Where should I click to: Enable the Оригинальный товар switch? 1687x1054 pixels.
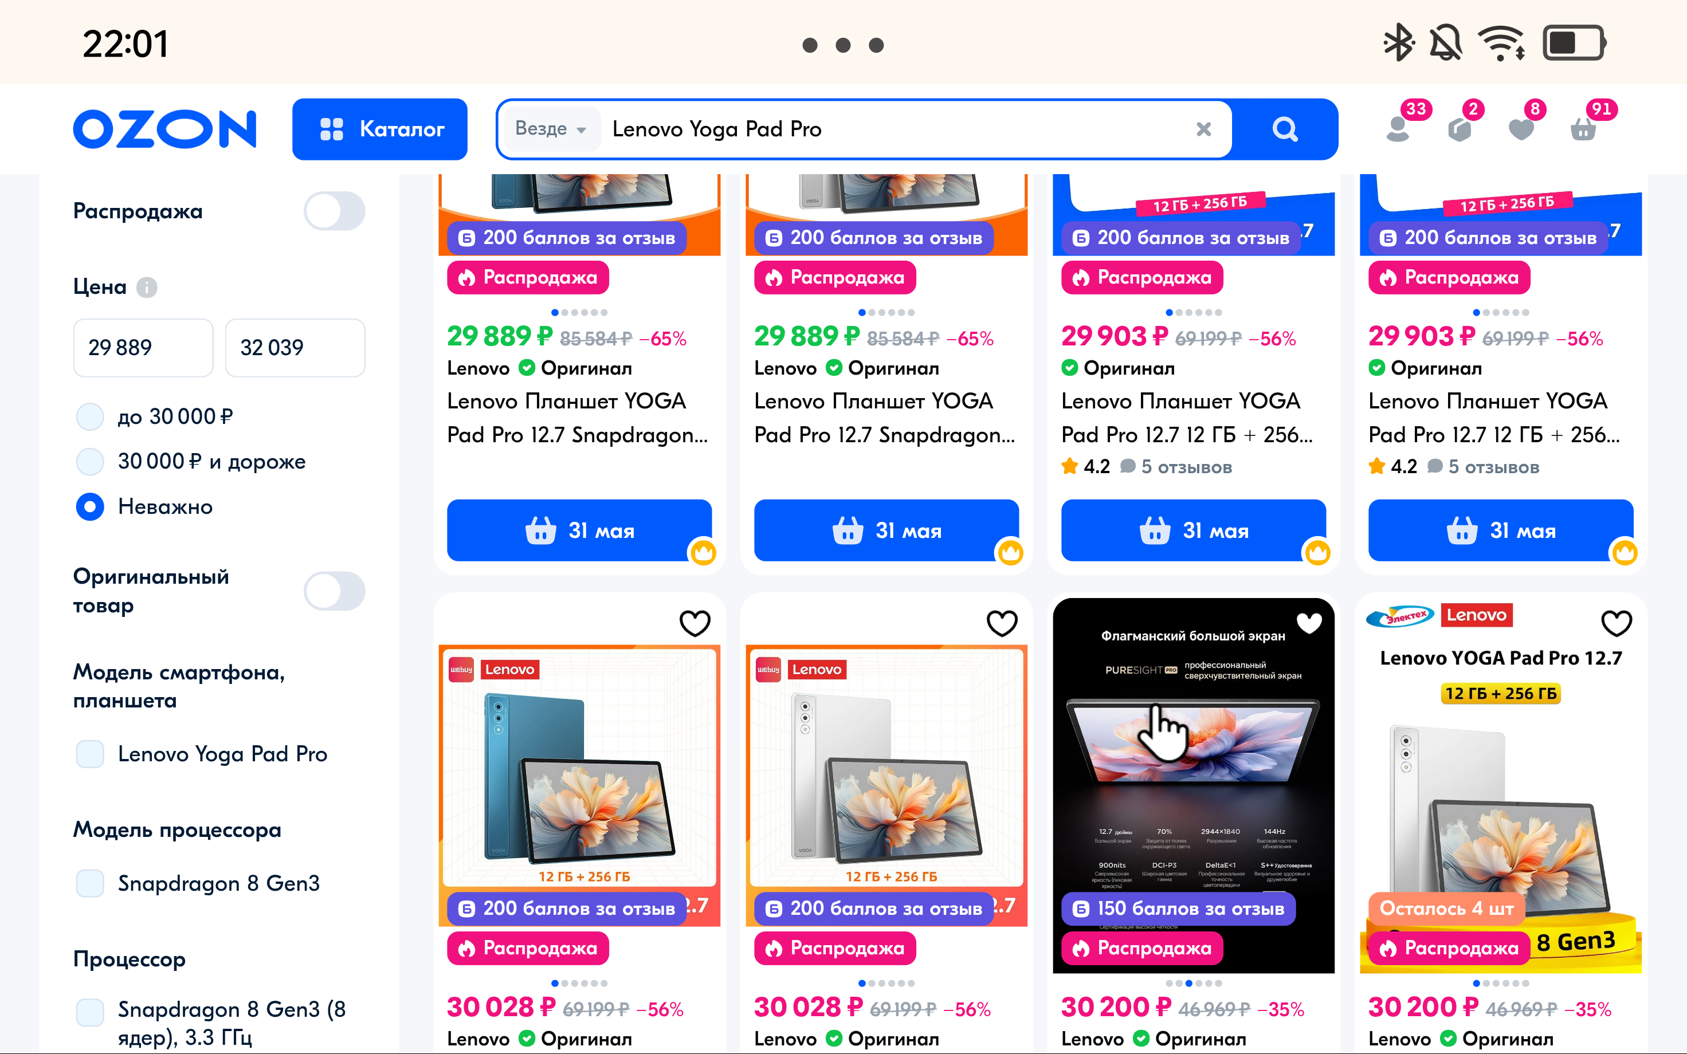(x=334, y=591)
